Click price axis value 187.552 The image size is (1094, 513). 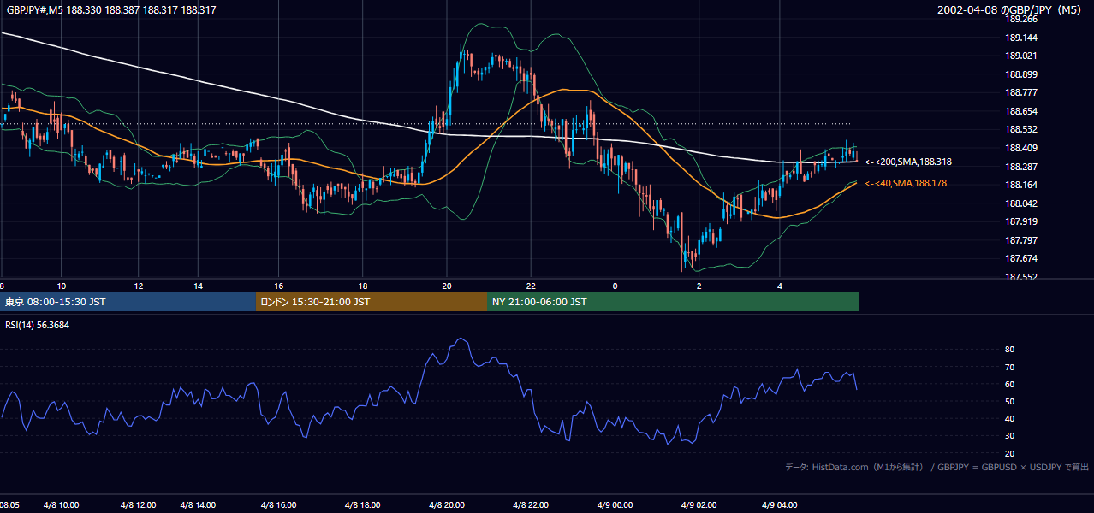[x=1021, y=277]
